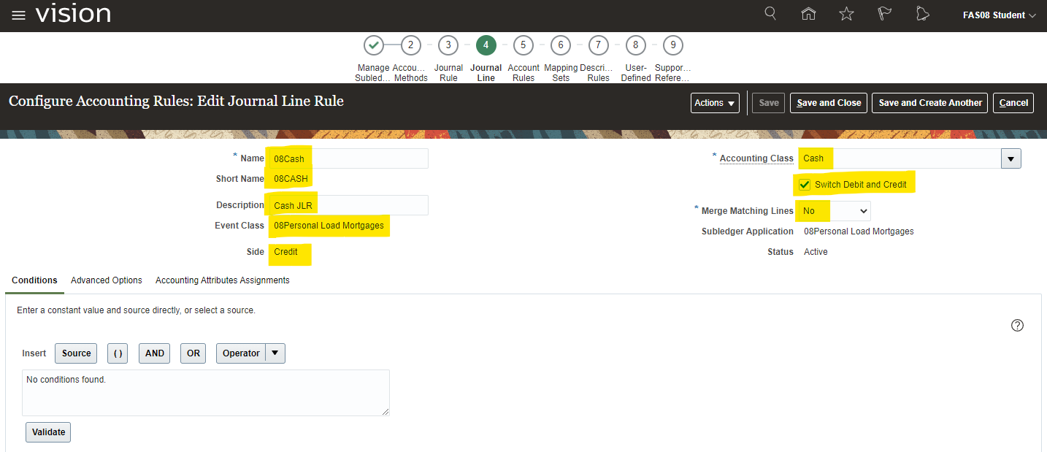Jump to step 6 Mapping Sets
The width and height of the screenshot is (1047, 452).
click(560, 45)
